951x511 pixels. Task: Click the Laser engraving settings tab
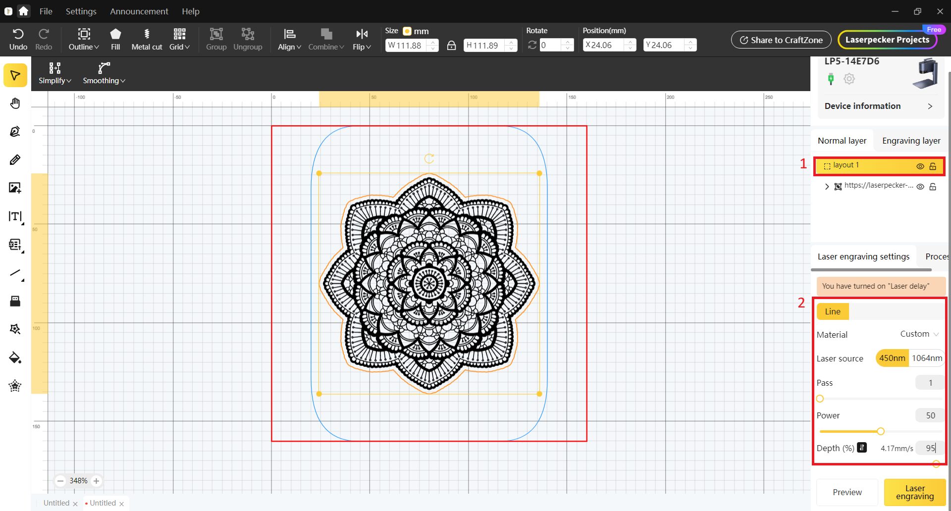863,256
